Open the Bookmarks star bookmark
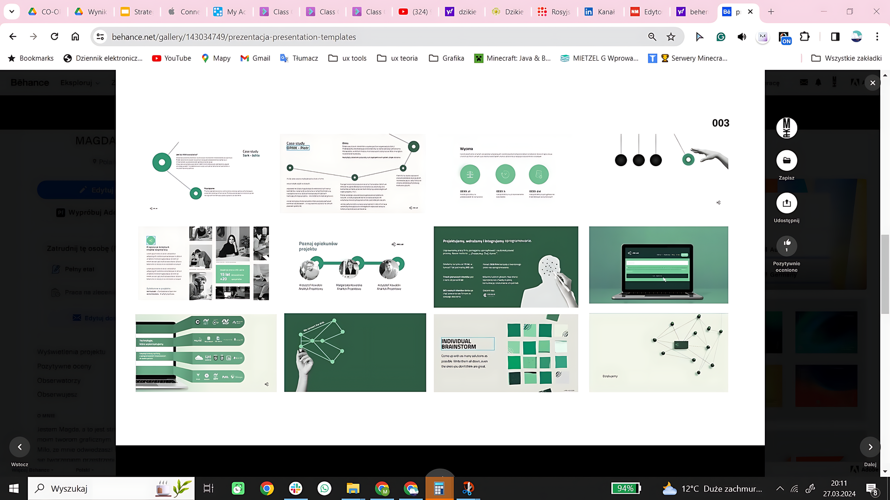The width and height of the screenshot is (890, 500). click(x=30, y=58)
